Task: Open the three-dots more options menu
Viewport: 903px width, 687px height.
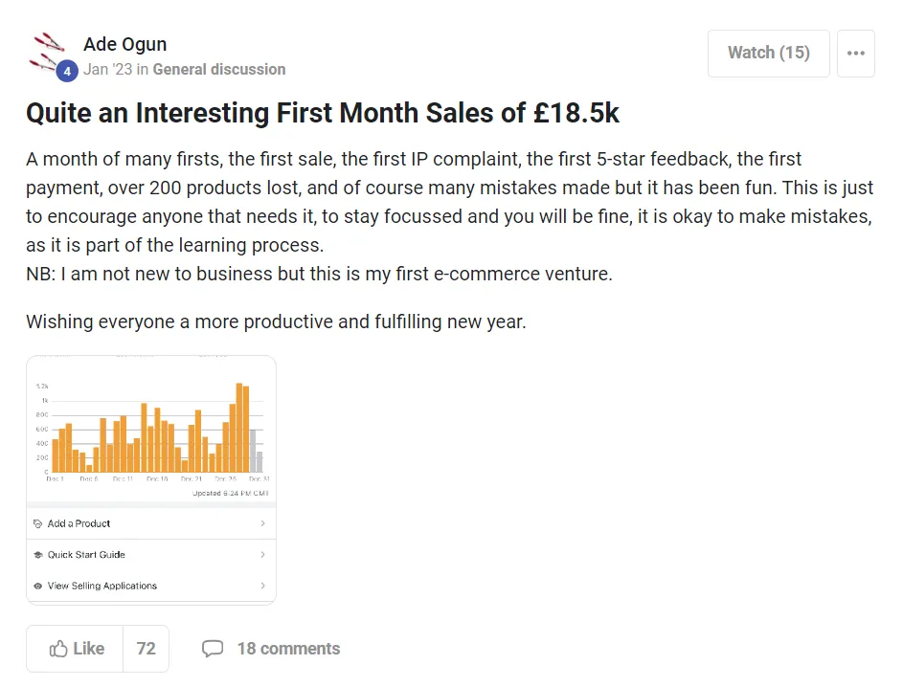Action: pyautogui.click(x=855, y=54)
